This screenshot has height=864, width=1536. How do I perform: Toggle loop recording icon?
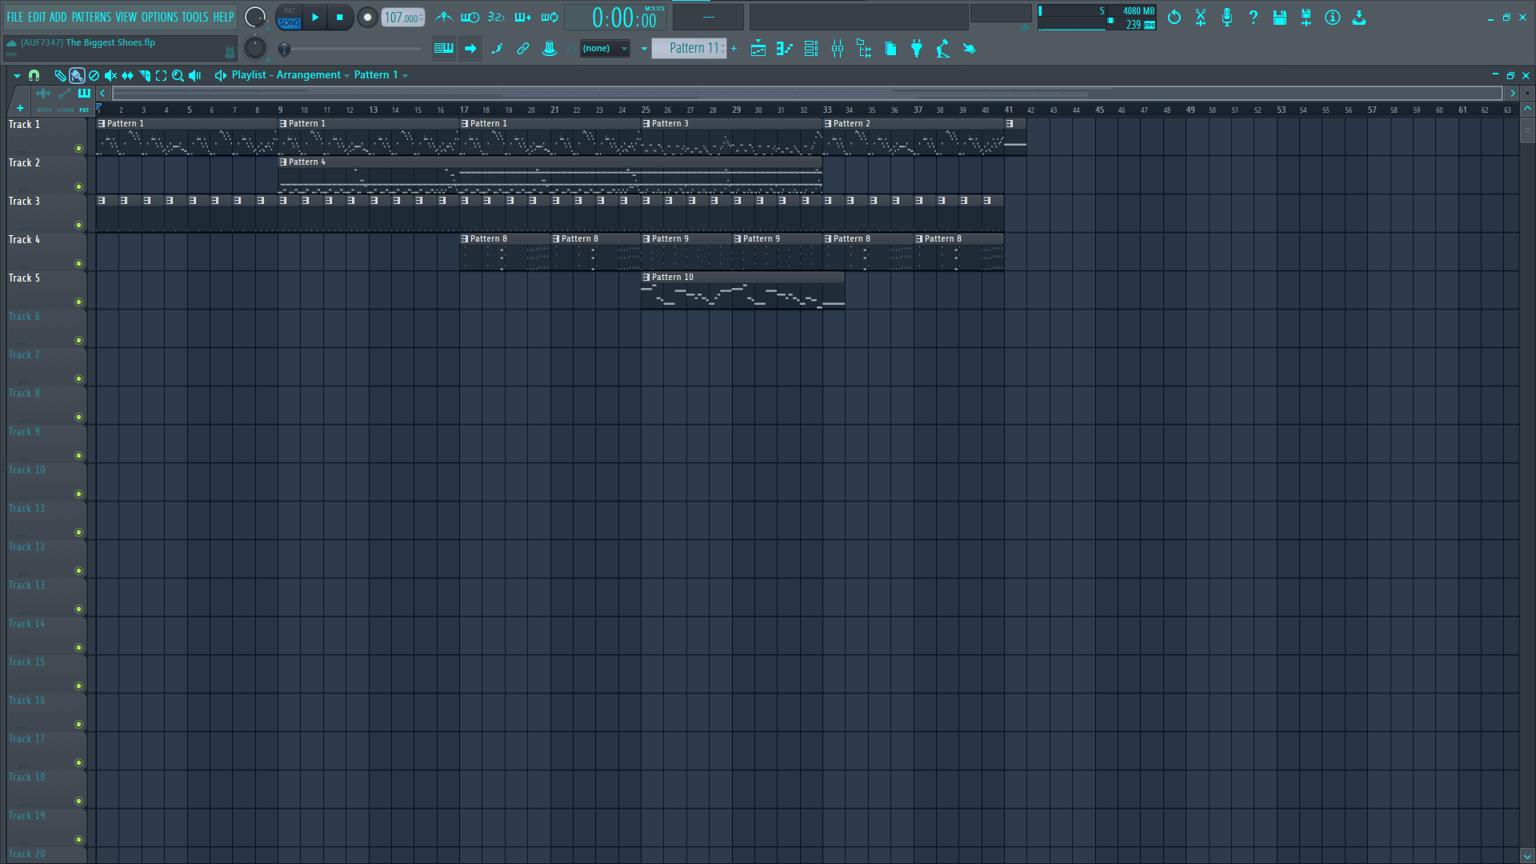tap(549, 17)
